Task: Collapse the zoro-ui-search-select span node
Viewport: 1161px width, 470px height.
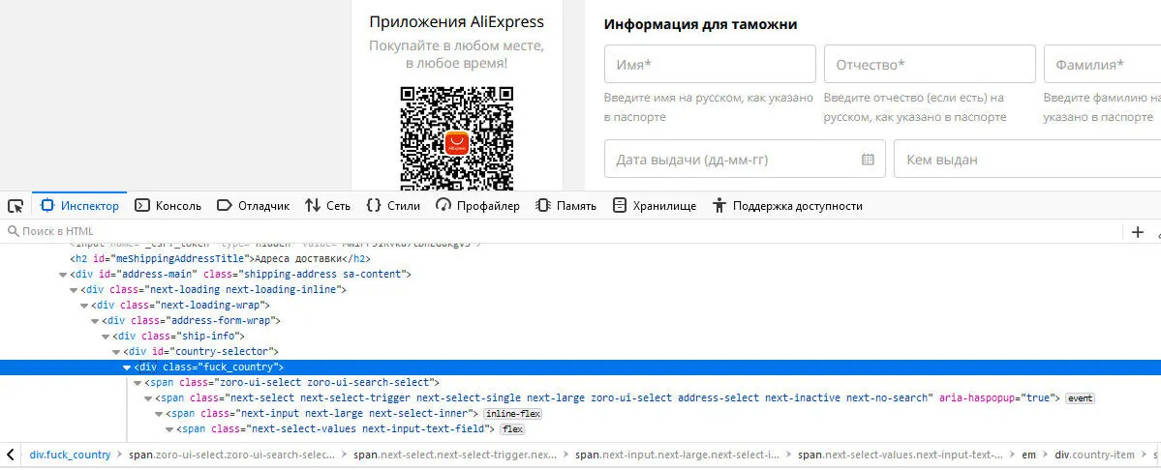Action: coord(137,383)
